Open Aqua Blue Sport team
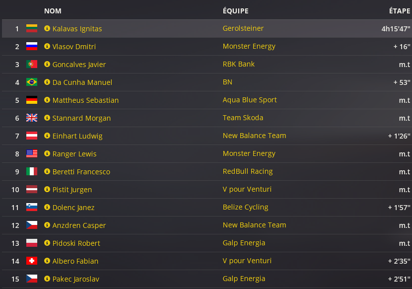The image size is (412, 289). [x=250, y=100]
